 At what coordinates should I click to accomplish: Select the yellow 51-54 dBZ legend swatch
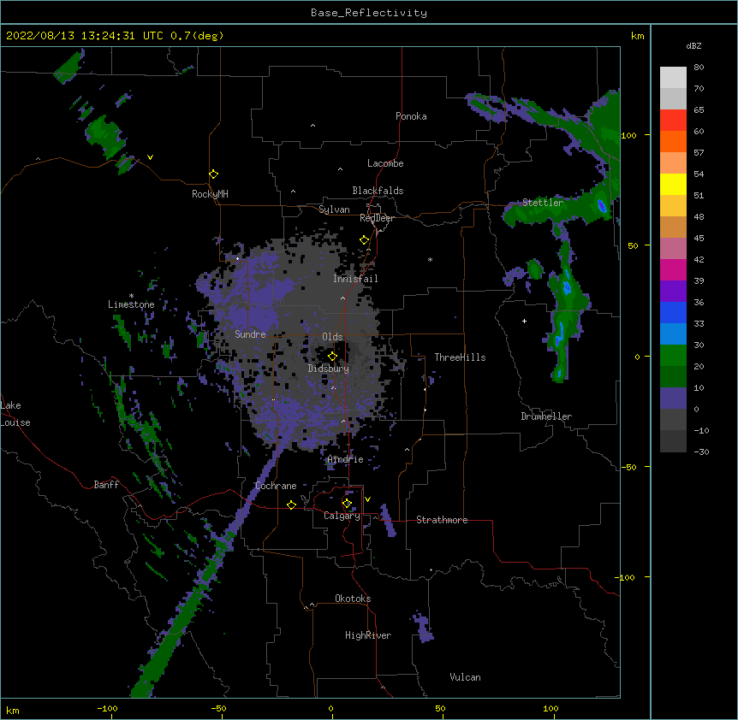click(x=673, y=184)
